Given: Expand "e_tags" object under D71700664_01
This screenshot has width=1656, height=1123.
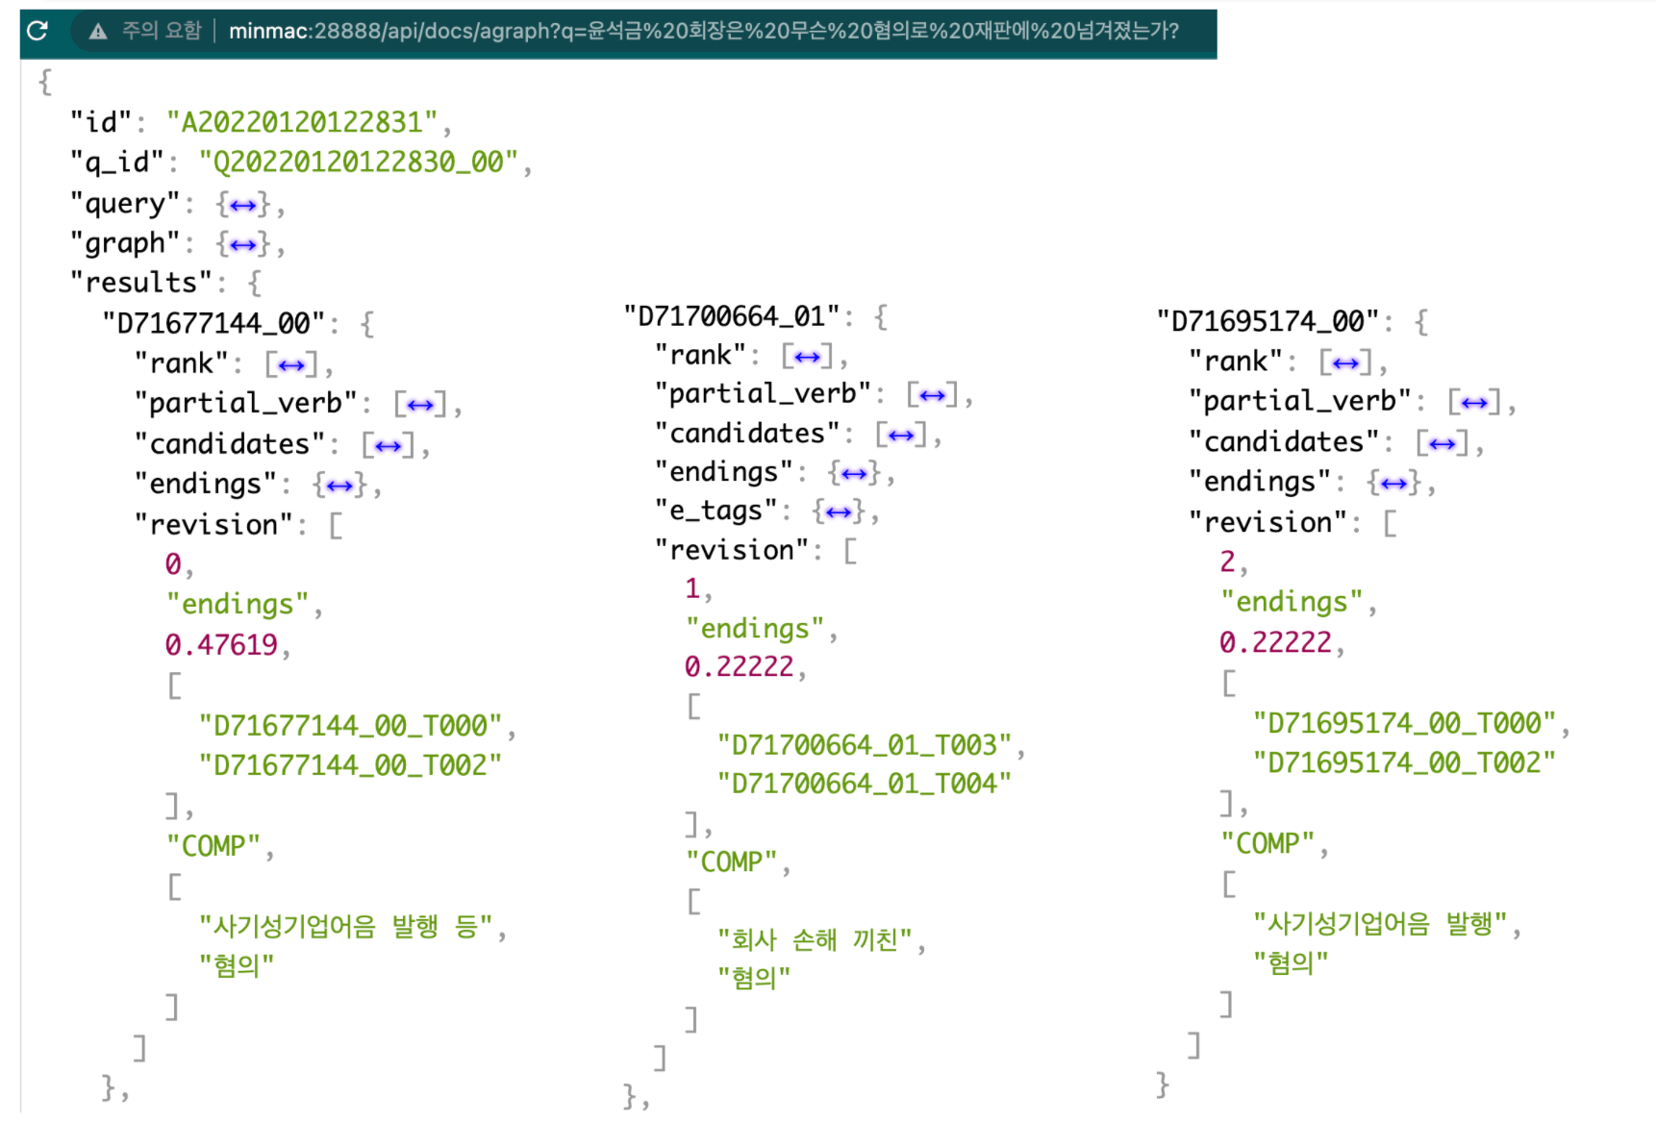Looking at the screenshot, I should pos(838,512).
